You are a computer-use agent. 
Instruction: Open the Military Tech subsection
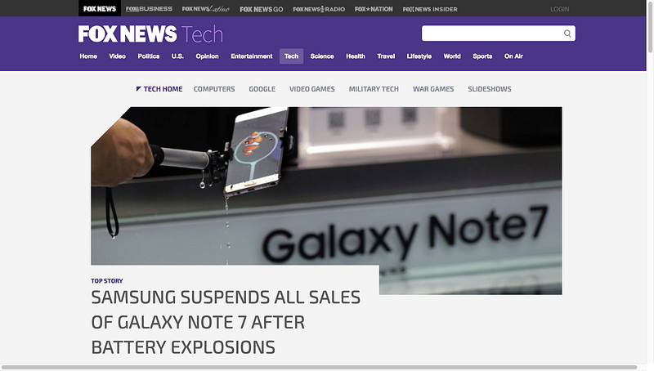click(x=374, y=89)
